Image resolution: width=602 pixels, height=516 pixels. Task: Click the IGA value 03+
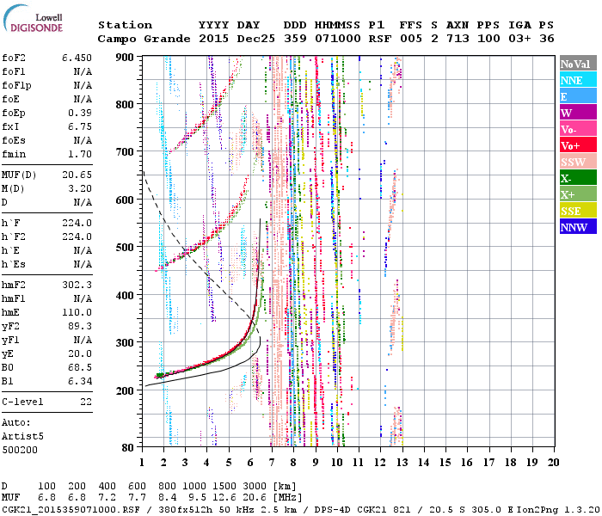(x=519, y=39)
